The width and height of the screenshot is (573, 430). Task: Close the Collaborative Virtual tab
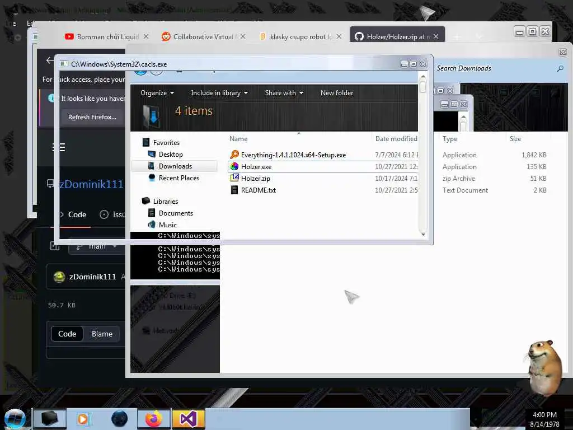(243, 36)
